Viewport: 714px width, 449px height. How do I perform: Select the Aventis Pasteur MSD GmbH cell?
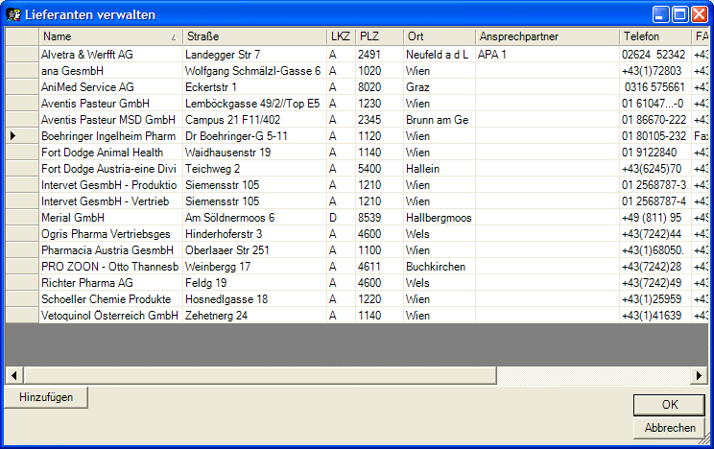coord(110,120)
